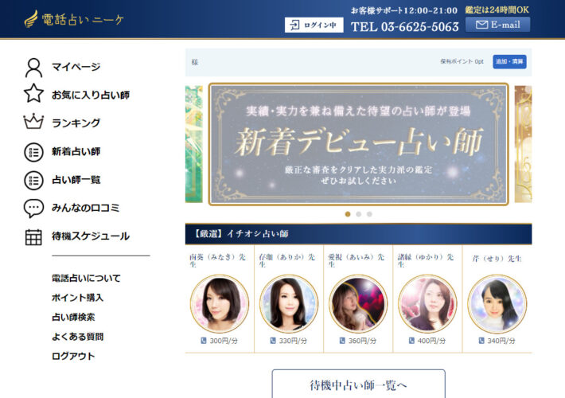Open the crown ランキング icon
Viewport: 565px width, 398px height.
[x=33, y=122]
